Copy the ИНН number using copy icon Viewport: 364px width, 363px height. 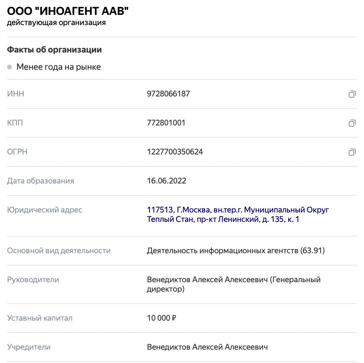(352, 94)
